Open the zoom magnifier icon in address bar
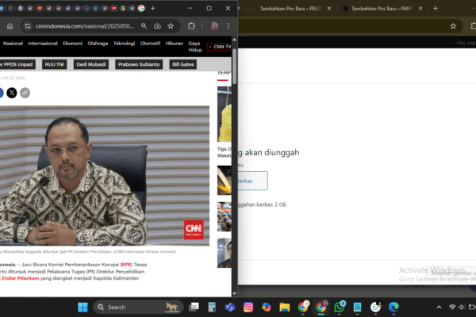 pos(144,26)
